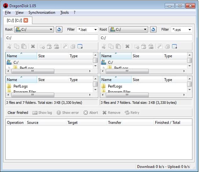Open the File menu
The width and height of the screenshot is (199, 172).
(8, 13)
